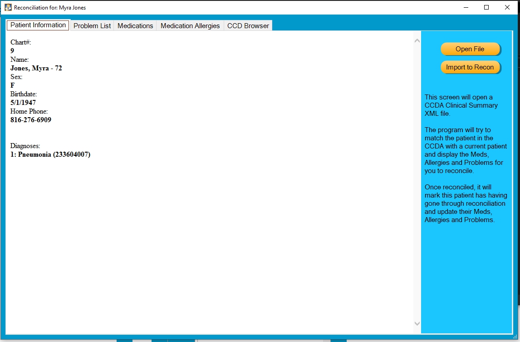Viewport: 520px width, 342px height.
Task: Maximize the Reconciliation window
Action: (486, 7)
